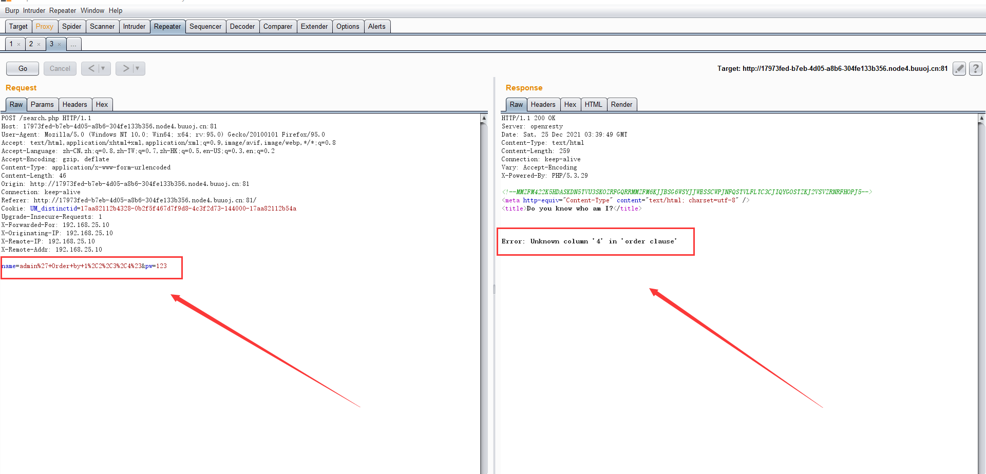Open the Intruder menu in menu bar
986x474 pixels.
(x=34, y=10)
